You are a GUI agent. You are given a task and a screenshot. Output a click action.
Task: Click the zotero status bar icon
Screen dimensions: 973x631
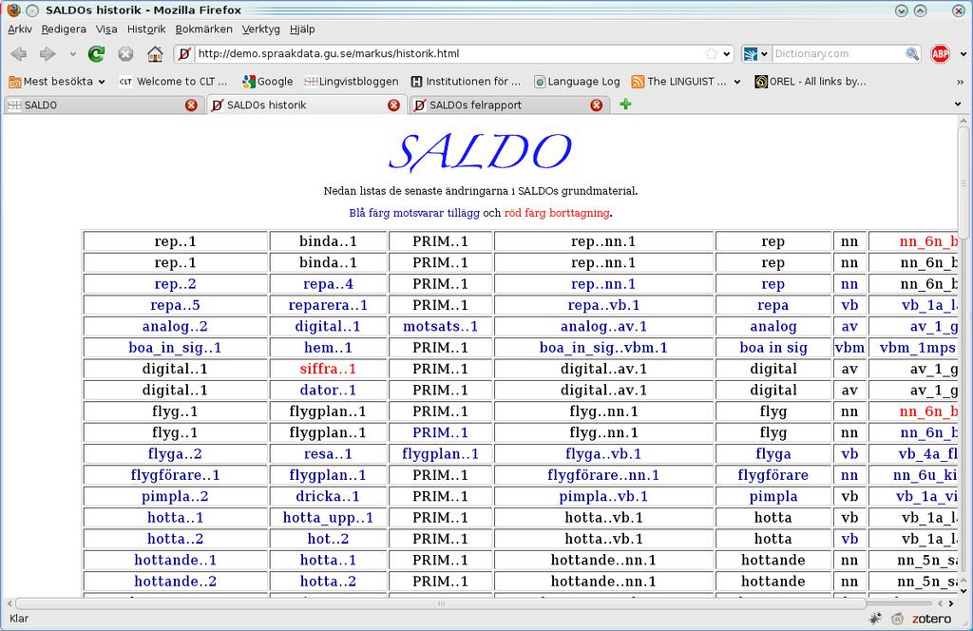coord(931,619)
